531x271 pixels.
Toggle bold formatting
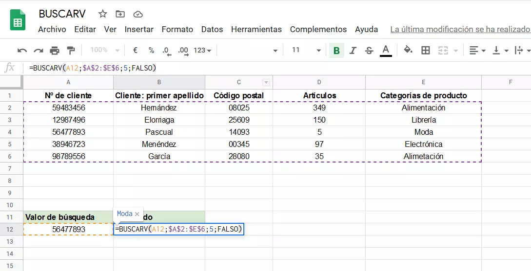pyautogui.click(x=336, y=50)
